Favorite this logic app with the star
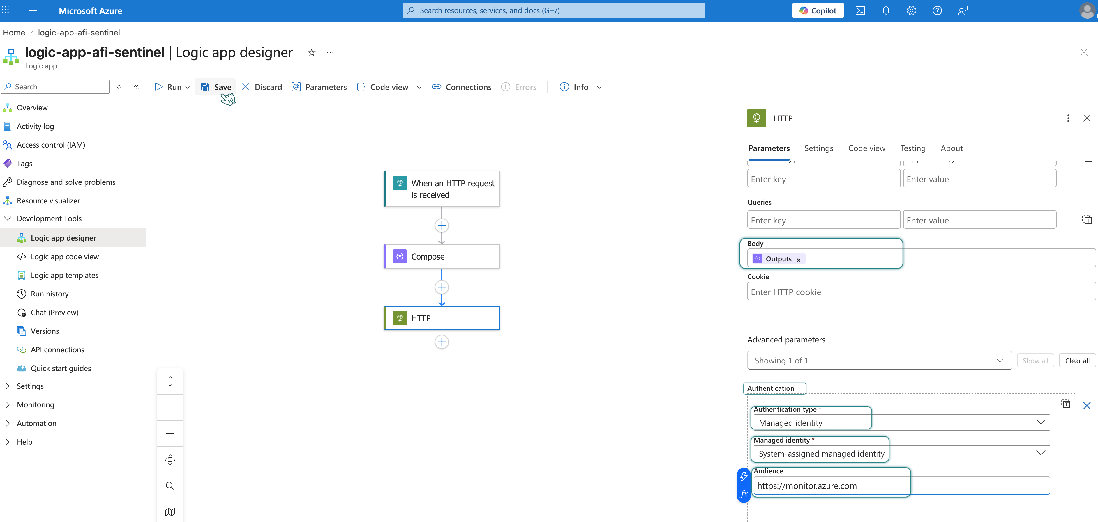Screen dimensions: 1098x522 312,52
